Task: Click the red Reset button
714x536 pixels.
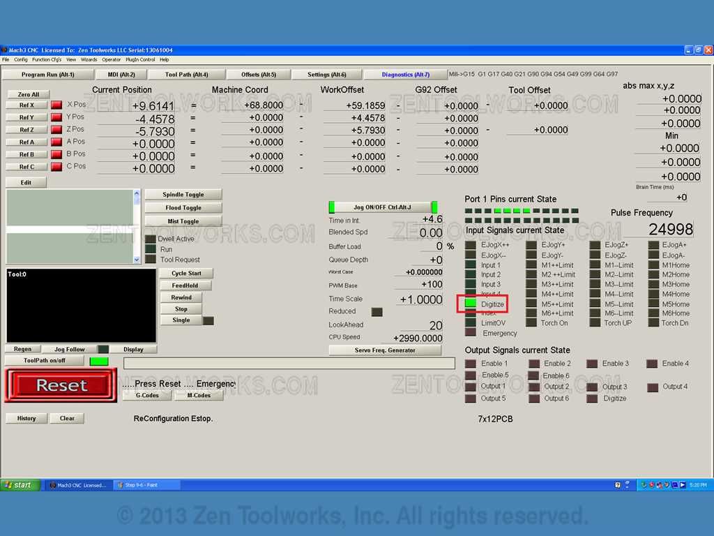Action: (x=61, y=385)
